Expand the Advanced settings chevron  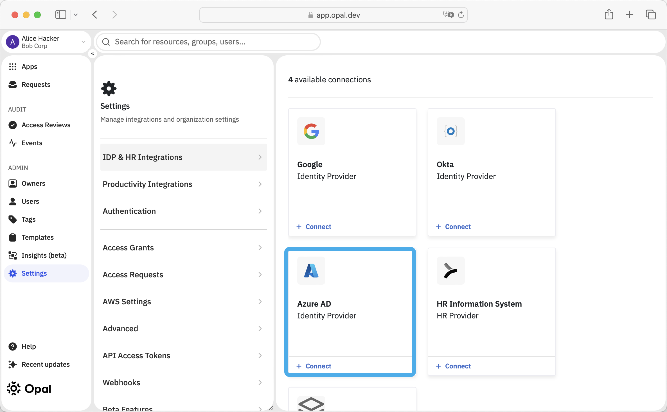(x=260, y=329)
